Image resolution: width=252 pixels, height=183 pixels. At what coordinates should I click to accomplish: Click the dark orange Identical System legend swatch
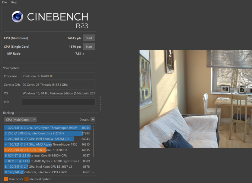pos(27,179)
